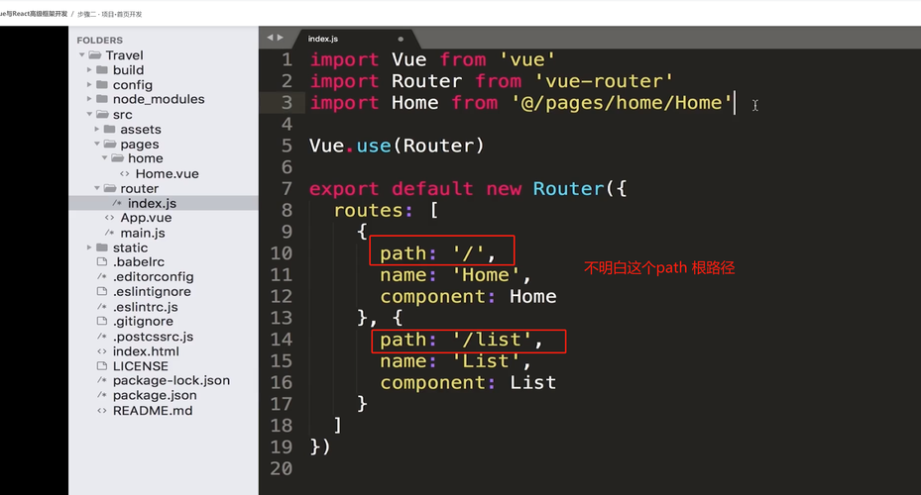Click 'component: Home' on line 12
Screen dimensions: 921x495
(x=468, y=296)
